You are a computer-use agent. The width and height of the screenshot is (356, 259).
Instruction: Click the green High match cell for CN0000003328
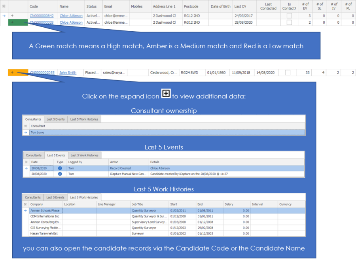click(x=18, y=23)
